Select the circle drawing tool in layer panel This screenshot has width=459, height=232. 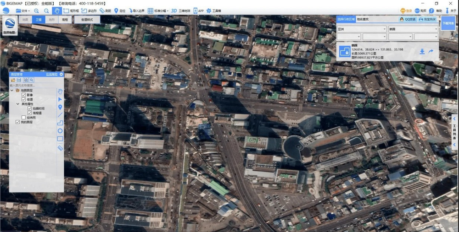click(60, 131)
